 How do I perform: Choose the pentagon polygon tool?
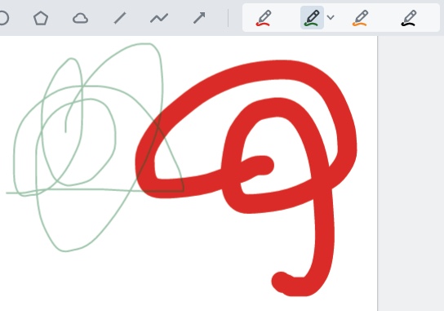[x=41, y=18]
